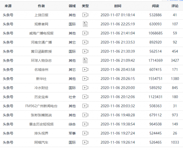Click the article icon in 环球人物杂志 row
Viewport: 183px width, 150px height.
tap(85, 60)
